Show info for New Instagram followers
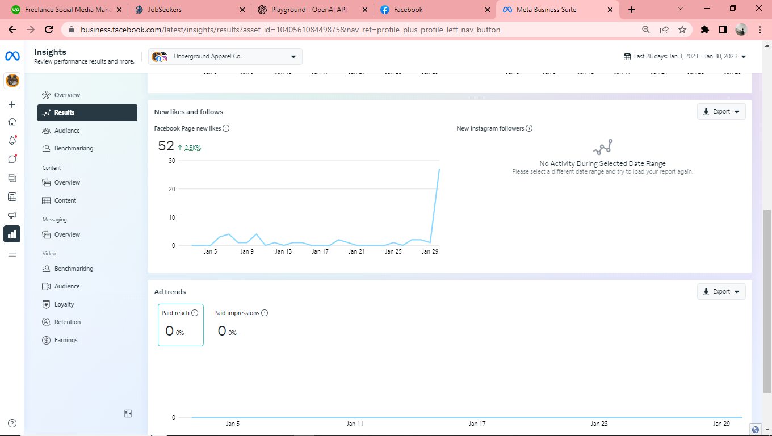Screen dimensions: 772x436 pyautogui.click(x=529, y=128)
